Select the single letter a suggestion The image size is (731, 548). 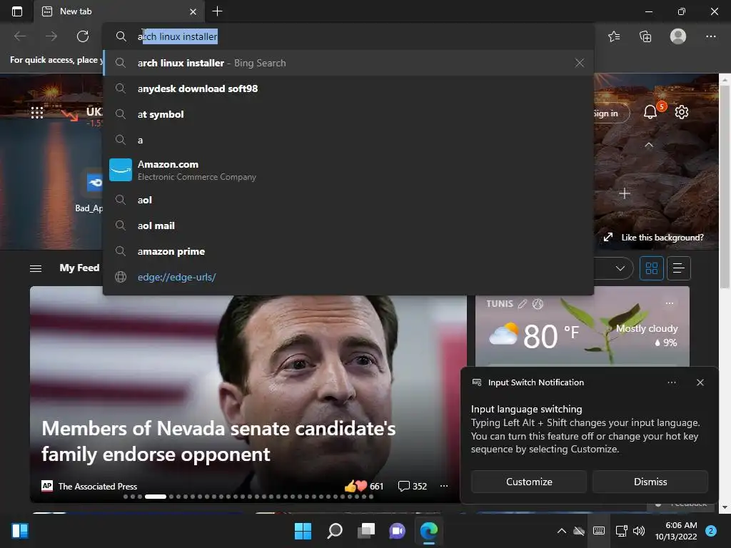(348, 140)
